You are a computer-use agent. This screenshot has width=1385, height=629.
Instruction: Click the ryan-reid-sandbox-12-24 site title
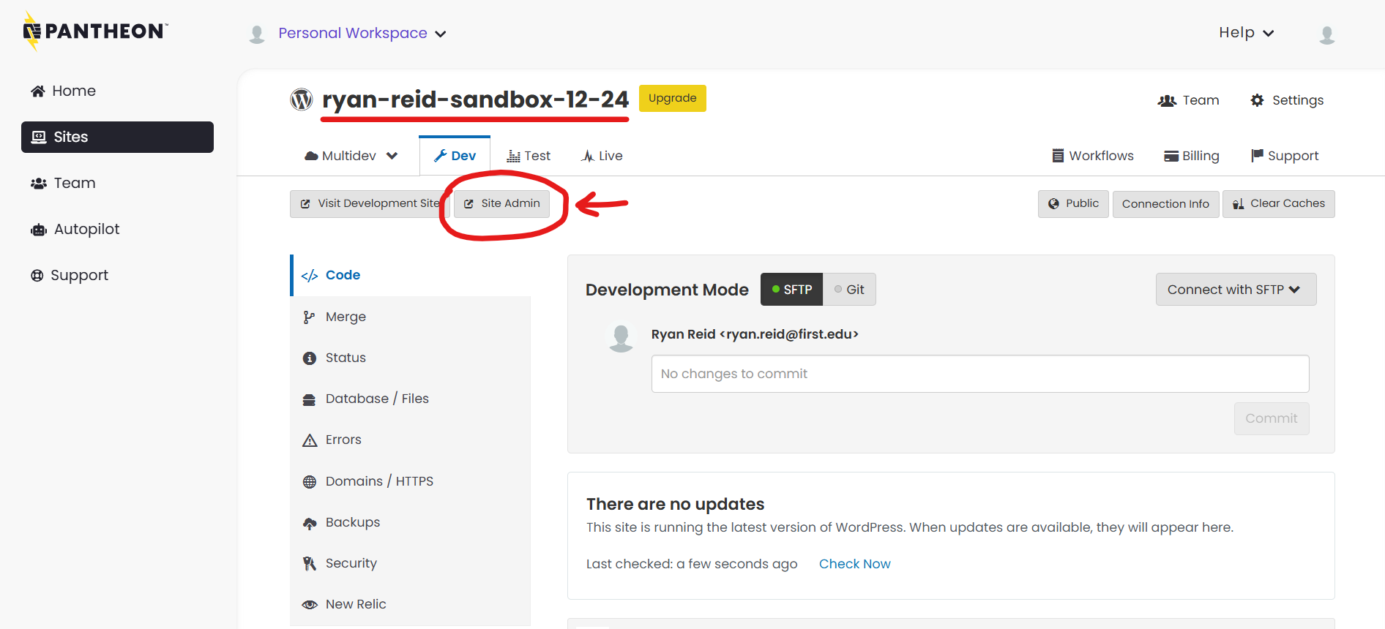tap(475, 99)
